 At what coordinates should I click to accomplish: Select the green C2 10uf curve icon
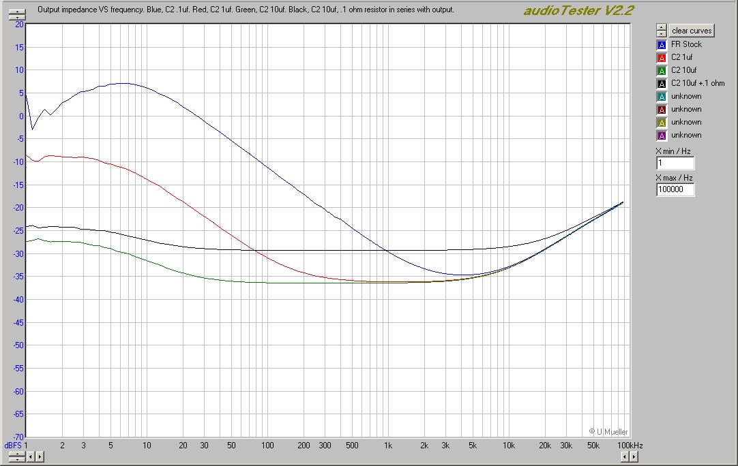[660, 69]
